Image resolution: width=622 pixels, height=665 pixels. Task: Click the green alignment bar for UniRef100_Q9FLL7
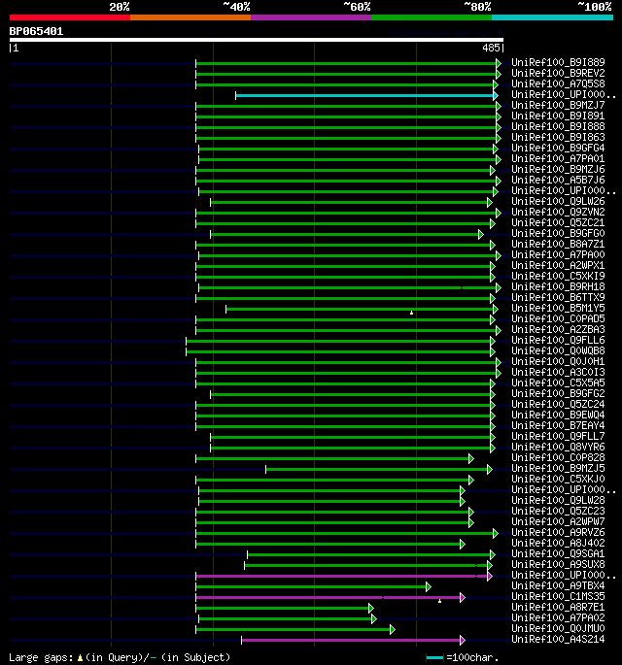(351, 437)
